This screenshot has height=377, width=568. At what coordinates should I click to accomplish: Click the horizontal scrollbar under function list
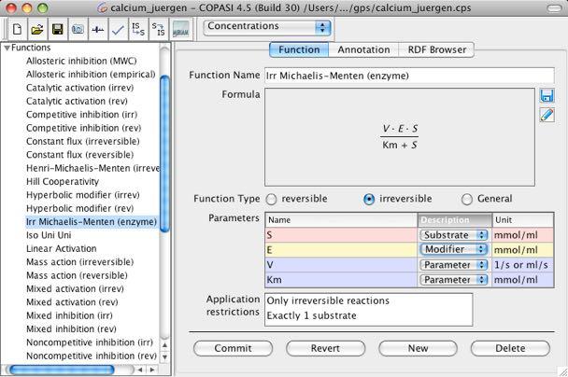pyautogui.click(x=62, y=370)
